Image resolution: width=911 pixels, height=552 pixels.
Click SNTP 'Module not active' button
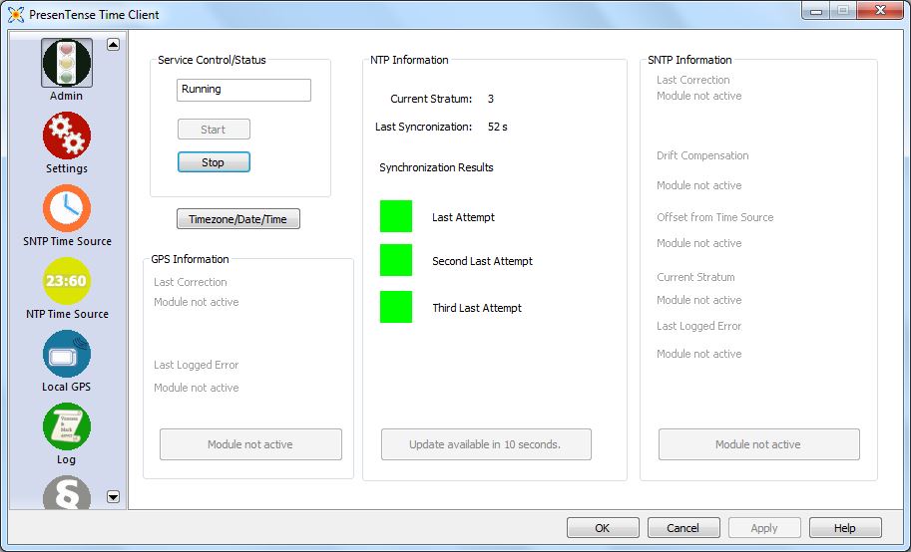[758, 444]
